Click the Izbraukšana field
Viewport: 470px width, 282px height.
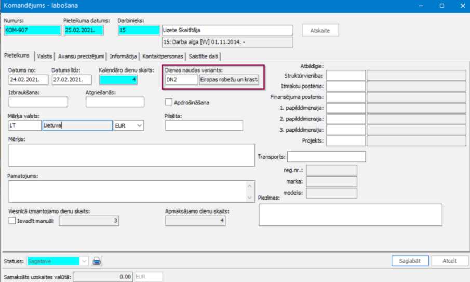click(38, 102)
